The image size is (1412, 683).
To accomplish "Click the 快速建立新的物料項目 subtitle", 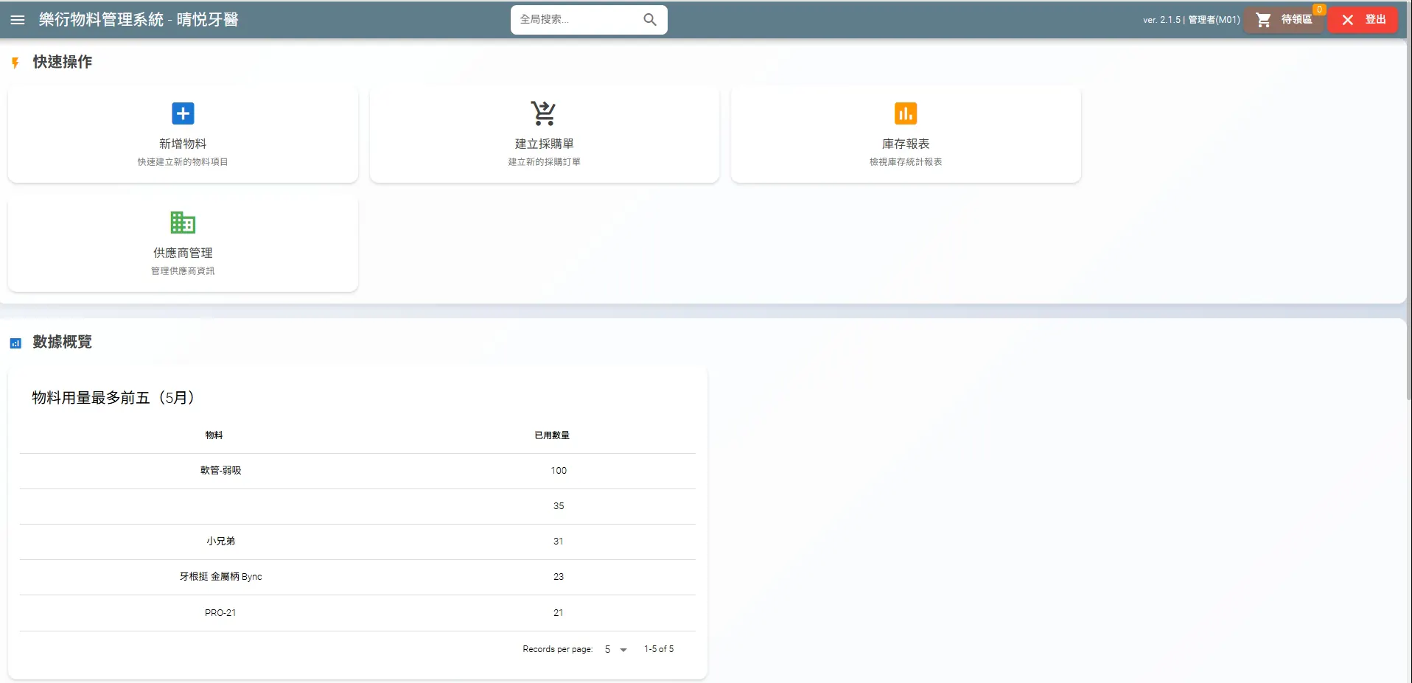I will click(183, 162).
